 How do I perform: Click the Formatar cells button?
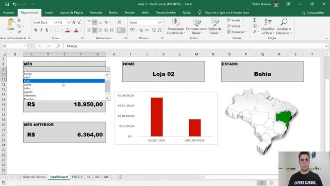(x=237, y=32)
